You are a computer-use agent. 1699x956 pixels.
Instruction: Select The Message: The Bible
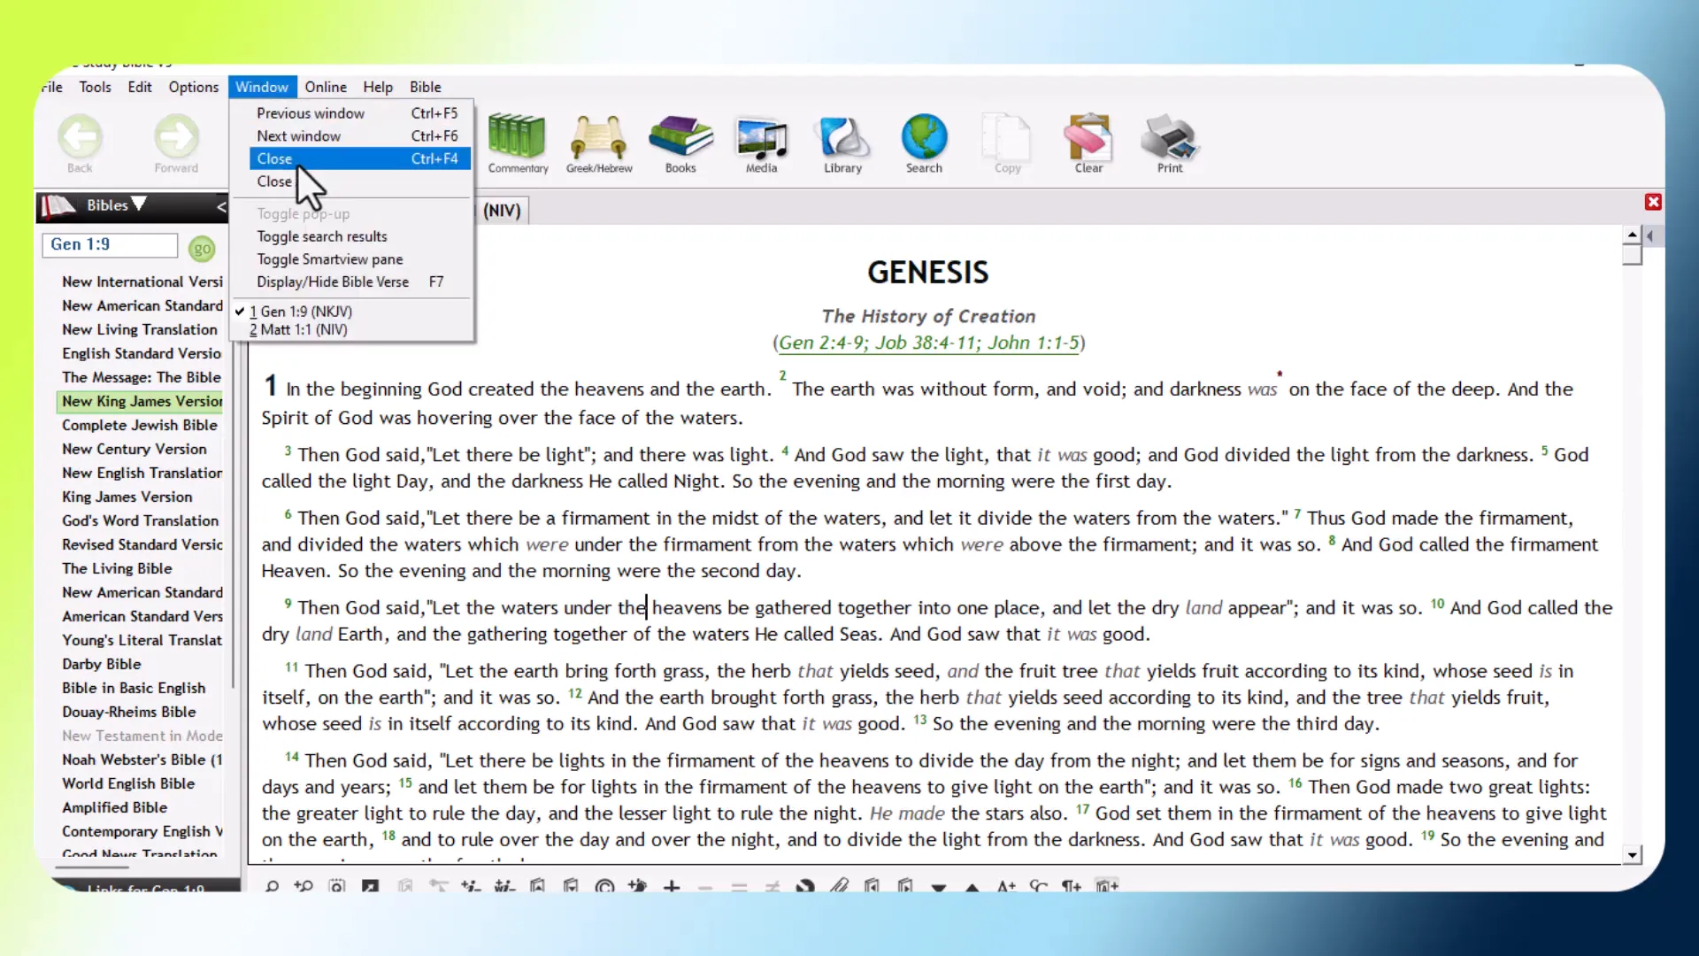coord(141,377)
